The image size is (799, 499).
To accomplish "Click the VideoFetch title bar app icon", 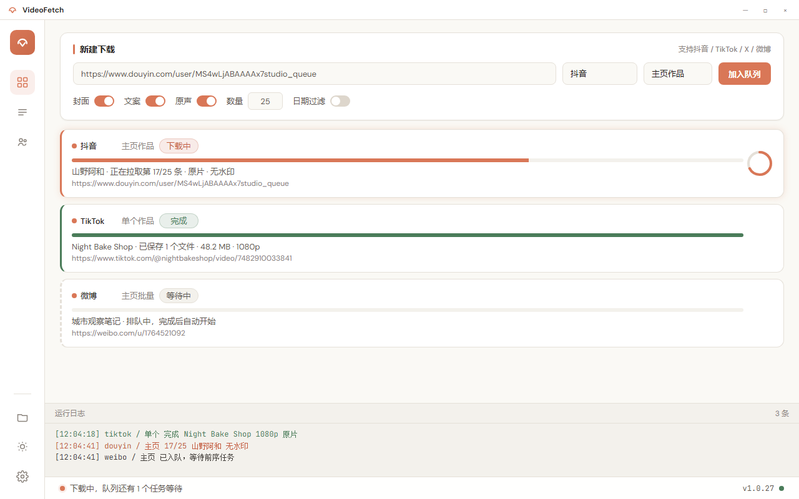I will 12,10.
